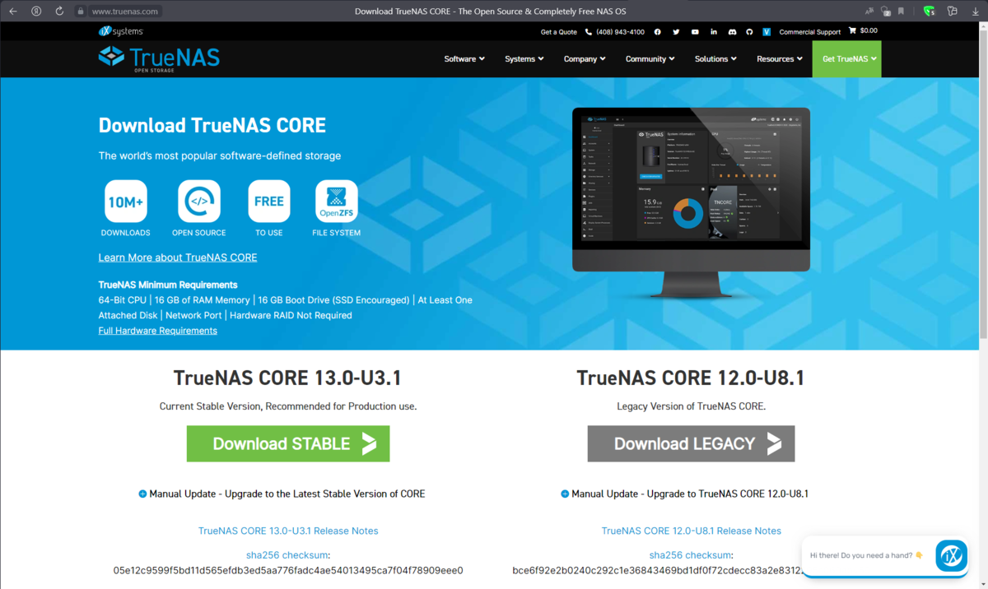Click the Download TrueNAS CORE title
The image size is (988, 589).
pos(212,126)
